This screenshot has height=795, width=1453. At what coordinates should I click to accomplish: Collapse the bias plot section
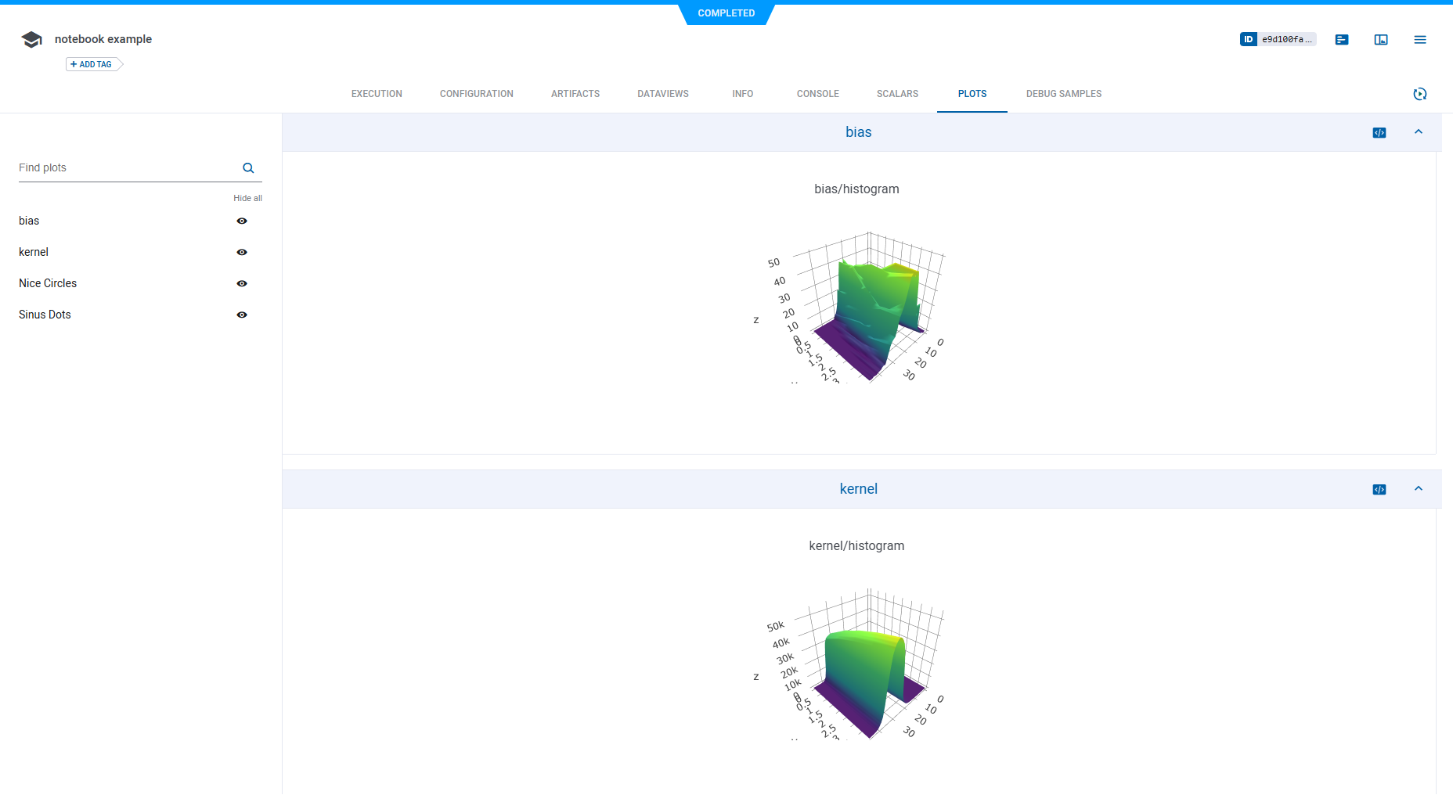click(1419, 132)
